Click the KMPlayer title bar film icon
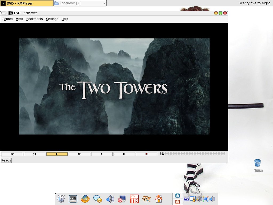The width and height of the screenshot is (273, 205). 11,13
